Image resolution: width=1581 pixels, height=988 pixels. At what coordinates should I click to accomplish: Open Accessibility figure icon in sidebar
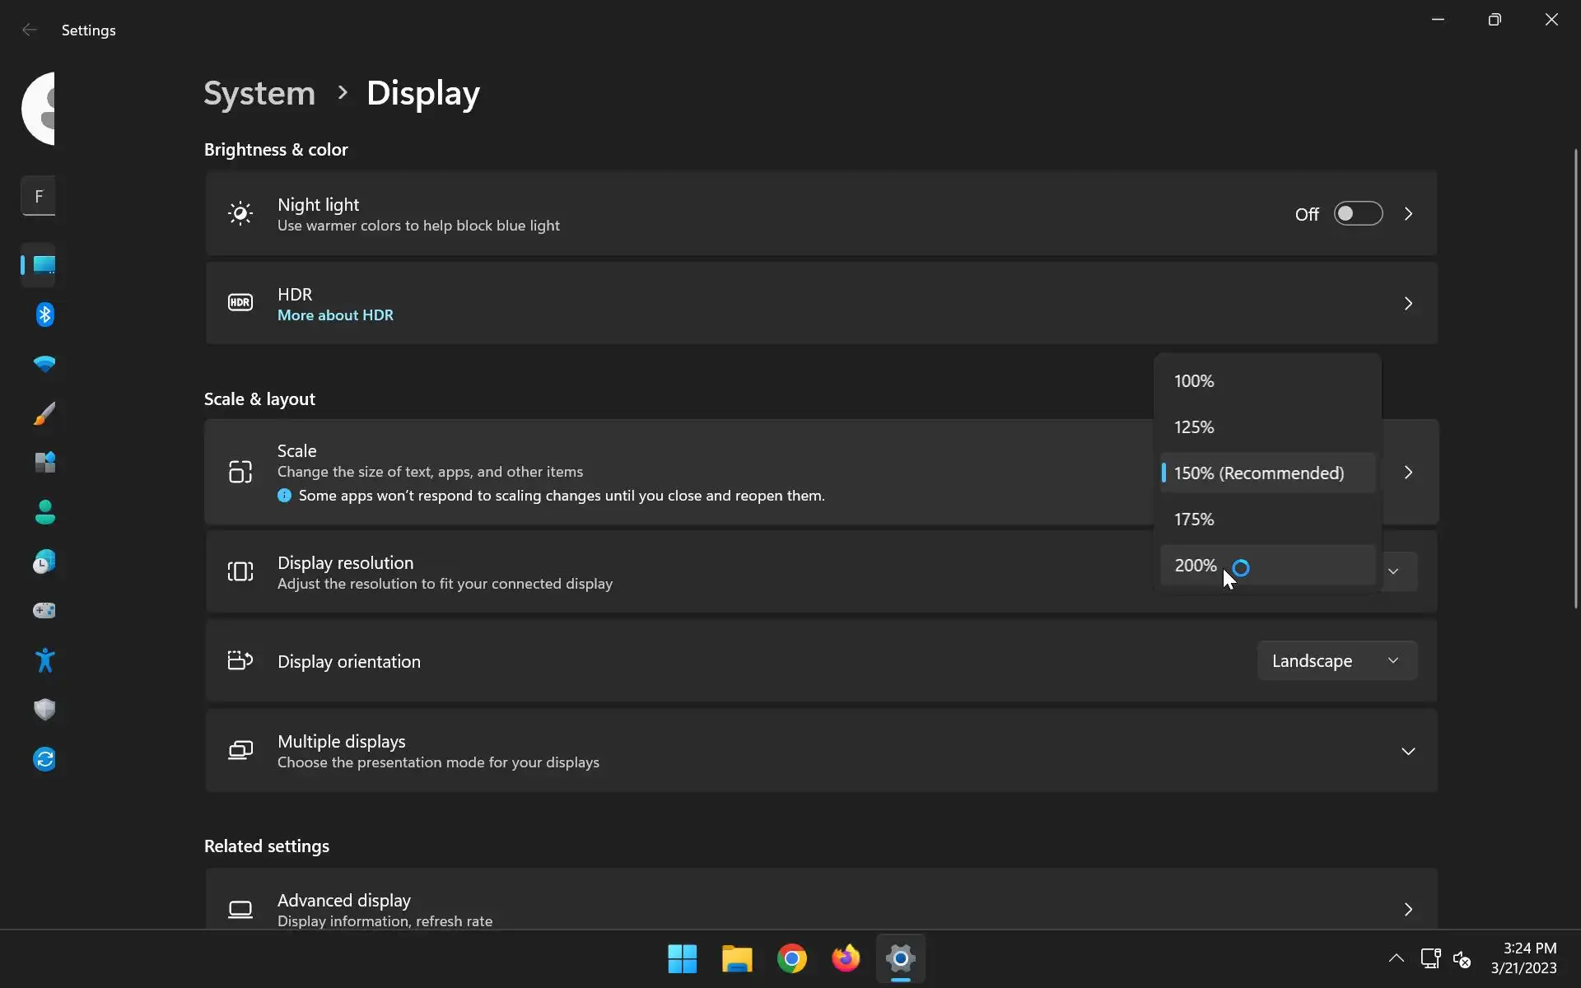point(44,660)
